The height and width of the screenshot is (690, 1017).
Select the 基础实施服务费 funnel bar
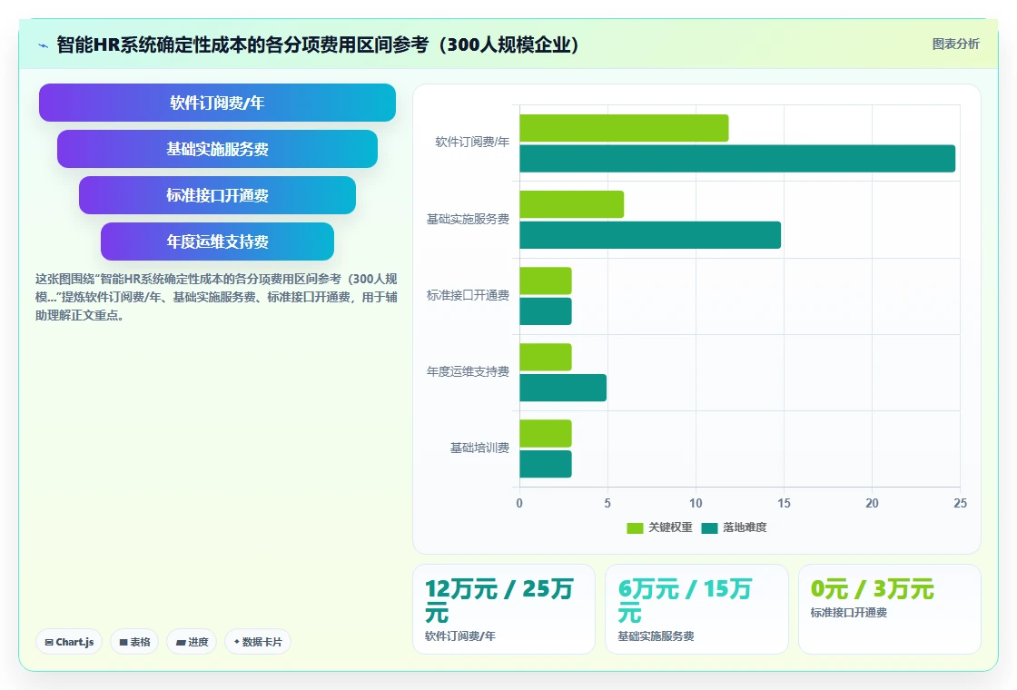217,149
